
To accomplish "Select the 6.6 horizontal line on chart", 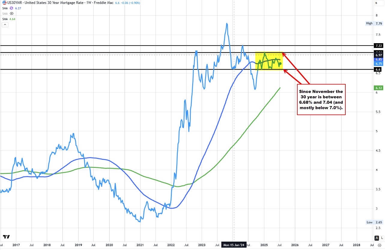I will pyautogui.click(x=186, y=70).
